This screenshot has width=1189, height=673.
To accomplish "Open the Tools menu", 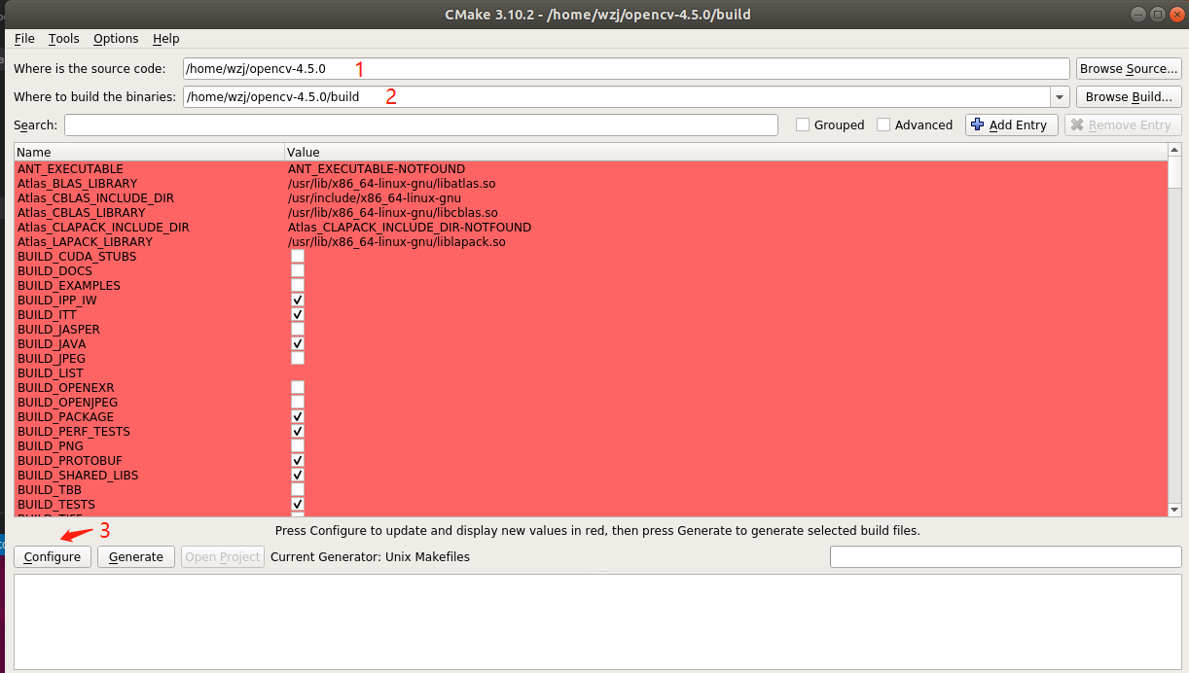I will pos(63,39).
